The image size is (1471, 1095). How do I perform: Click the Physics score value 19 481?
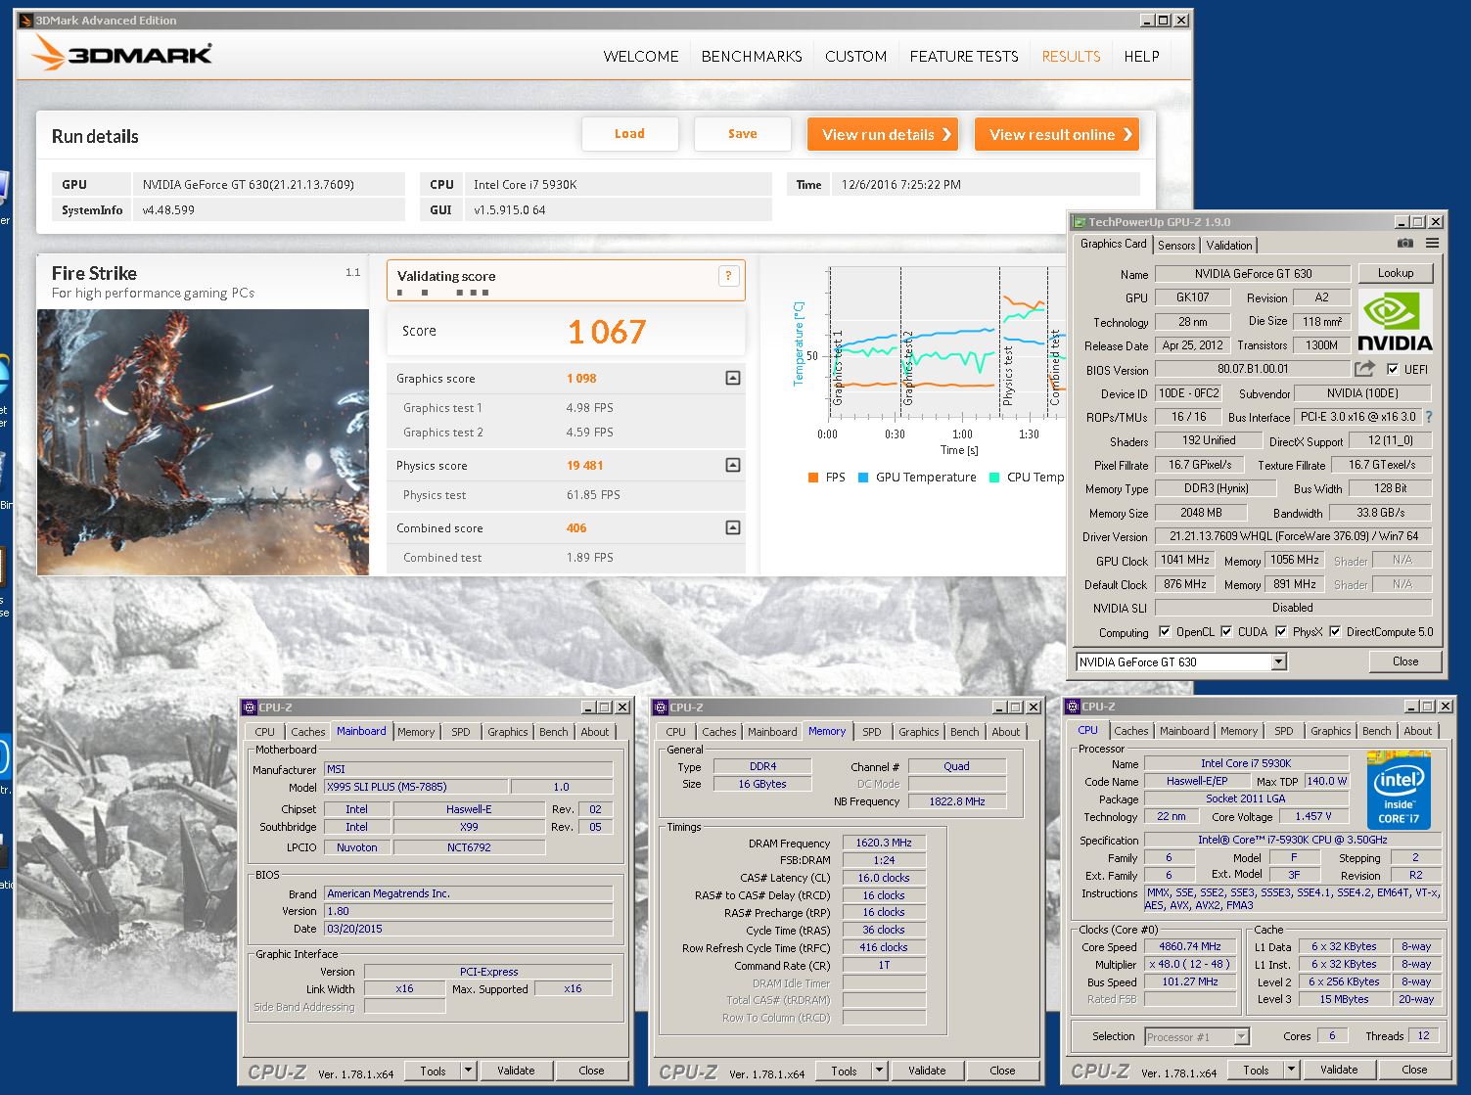tap(585, 466)
